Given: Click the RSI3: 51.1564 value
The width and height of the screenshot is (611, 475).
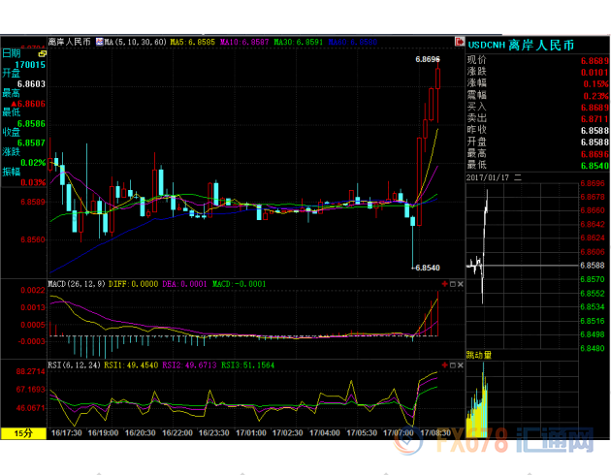Looking at the screenshot, I should [x=248, y=365].
